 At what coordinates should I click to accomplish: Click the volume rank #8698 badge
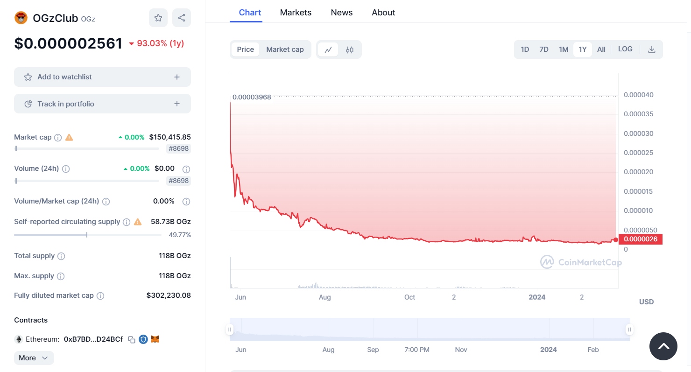pyautogui.click(x=178, y=181)
